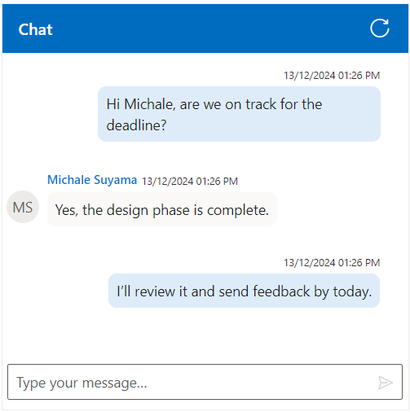
Task: Click empty area below the last message
Action: pyautogui.click(x=205, y=335)
